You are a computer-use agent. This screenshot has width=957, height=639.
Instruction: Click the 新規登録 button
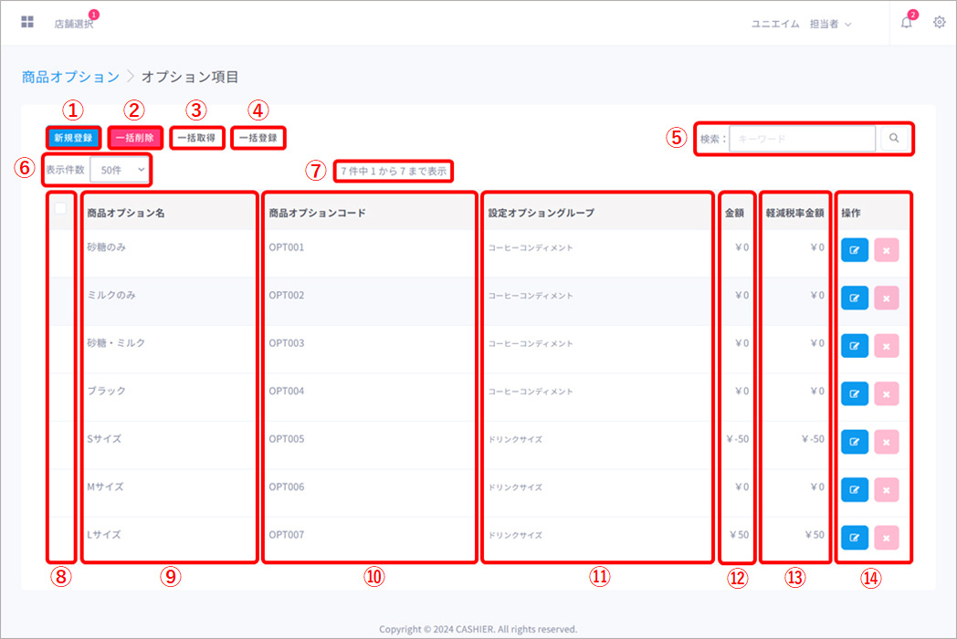(73, 138)
